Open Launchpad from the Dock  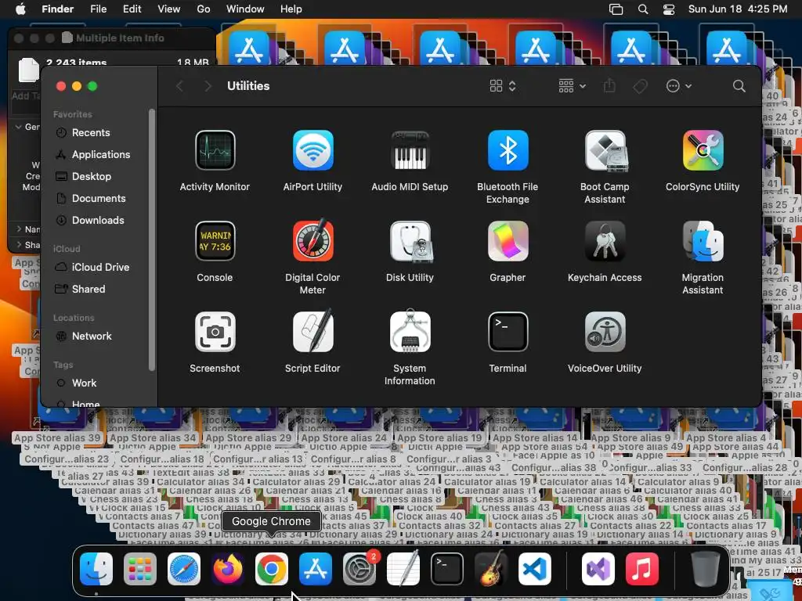point(139,569)
